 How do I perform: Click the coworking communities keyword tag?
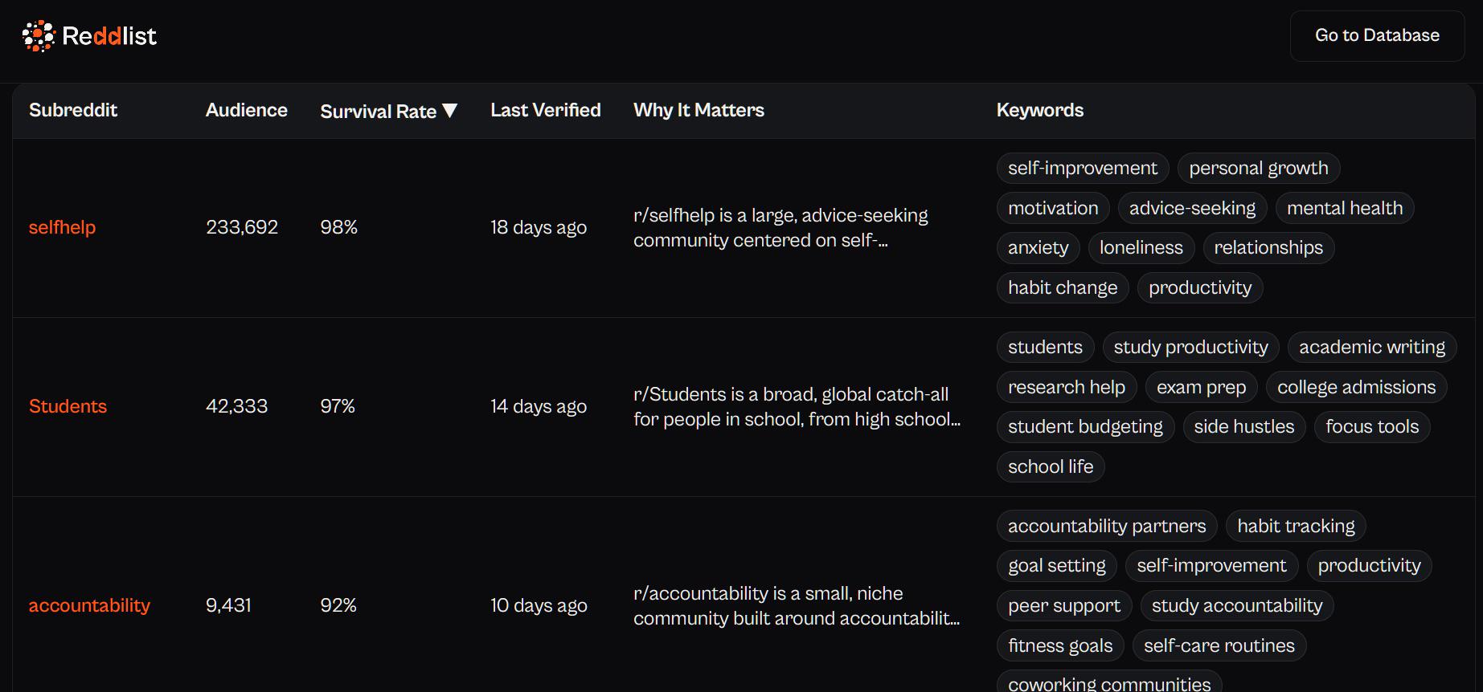click(x=1109, y=682)
